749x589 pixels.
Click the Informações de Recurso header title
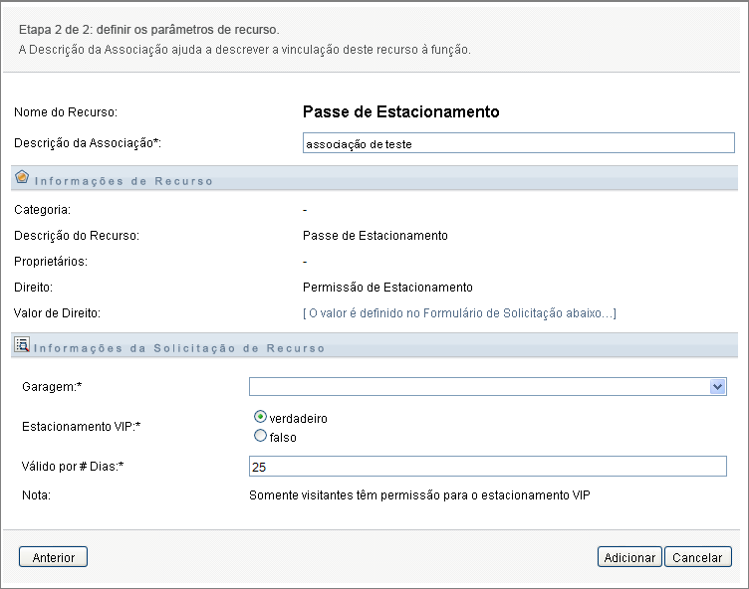(124, 181)
